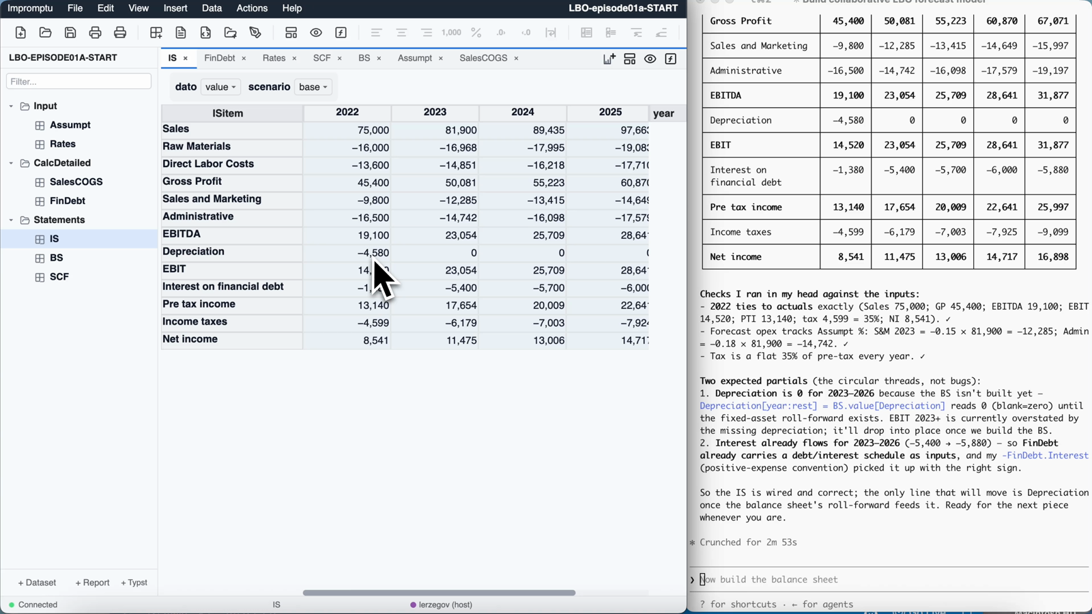Toggle the 1,000 thousands separator format
This screenshot has height=614, width=1092.
point(451,33)
